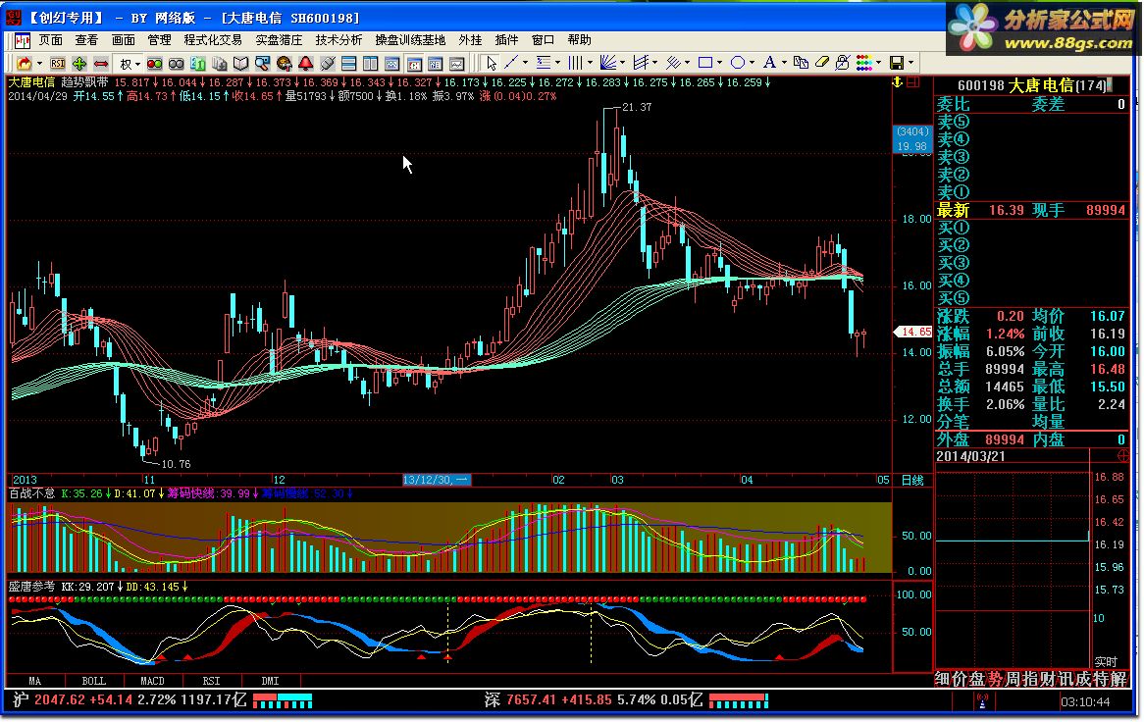This screenshot has width=1144, height=722.
Task: Switch to the MA indicator tab
Action: (35, 681)
